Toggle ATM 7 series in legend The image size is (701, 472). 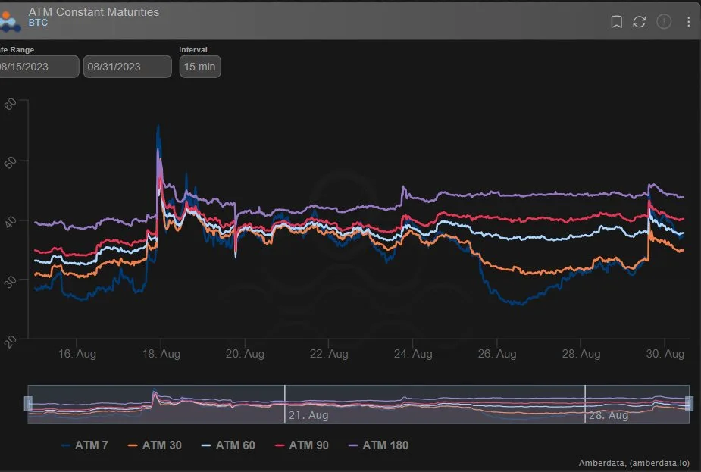(84, 445)
